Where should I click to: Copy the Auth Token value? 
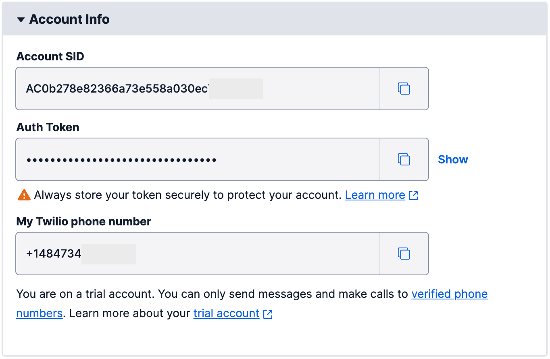[x=404, y=159]
